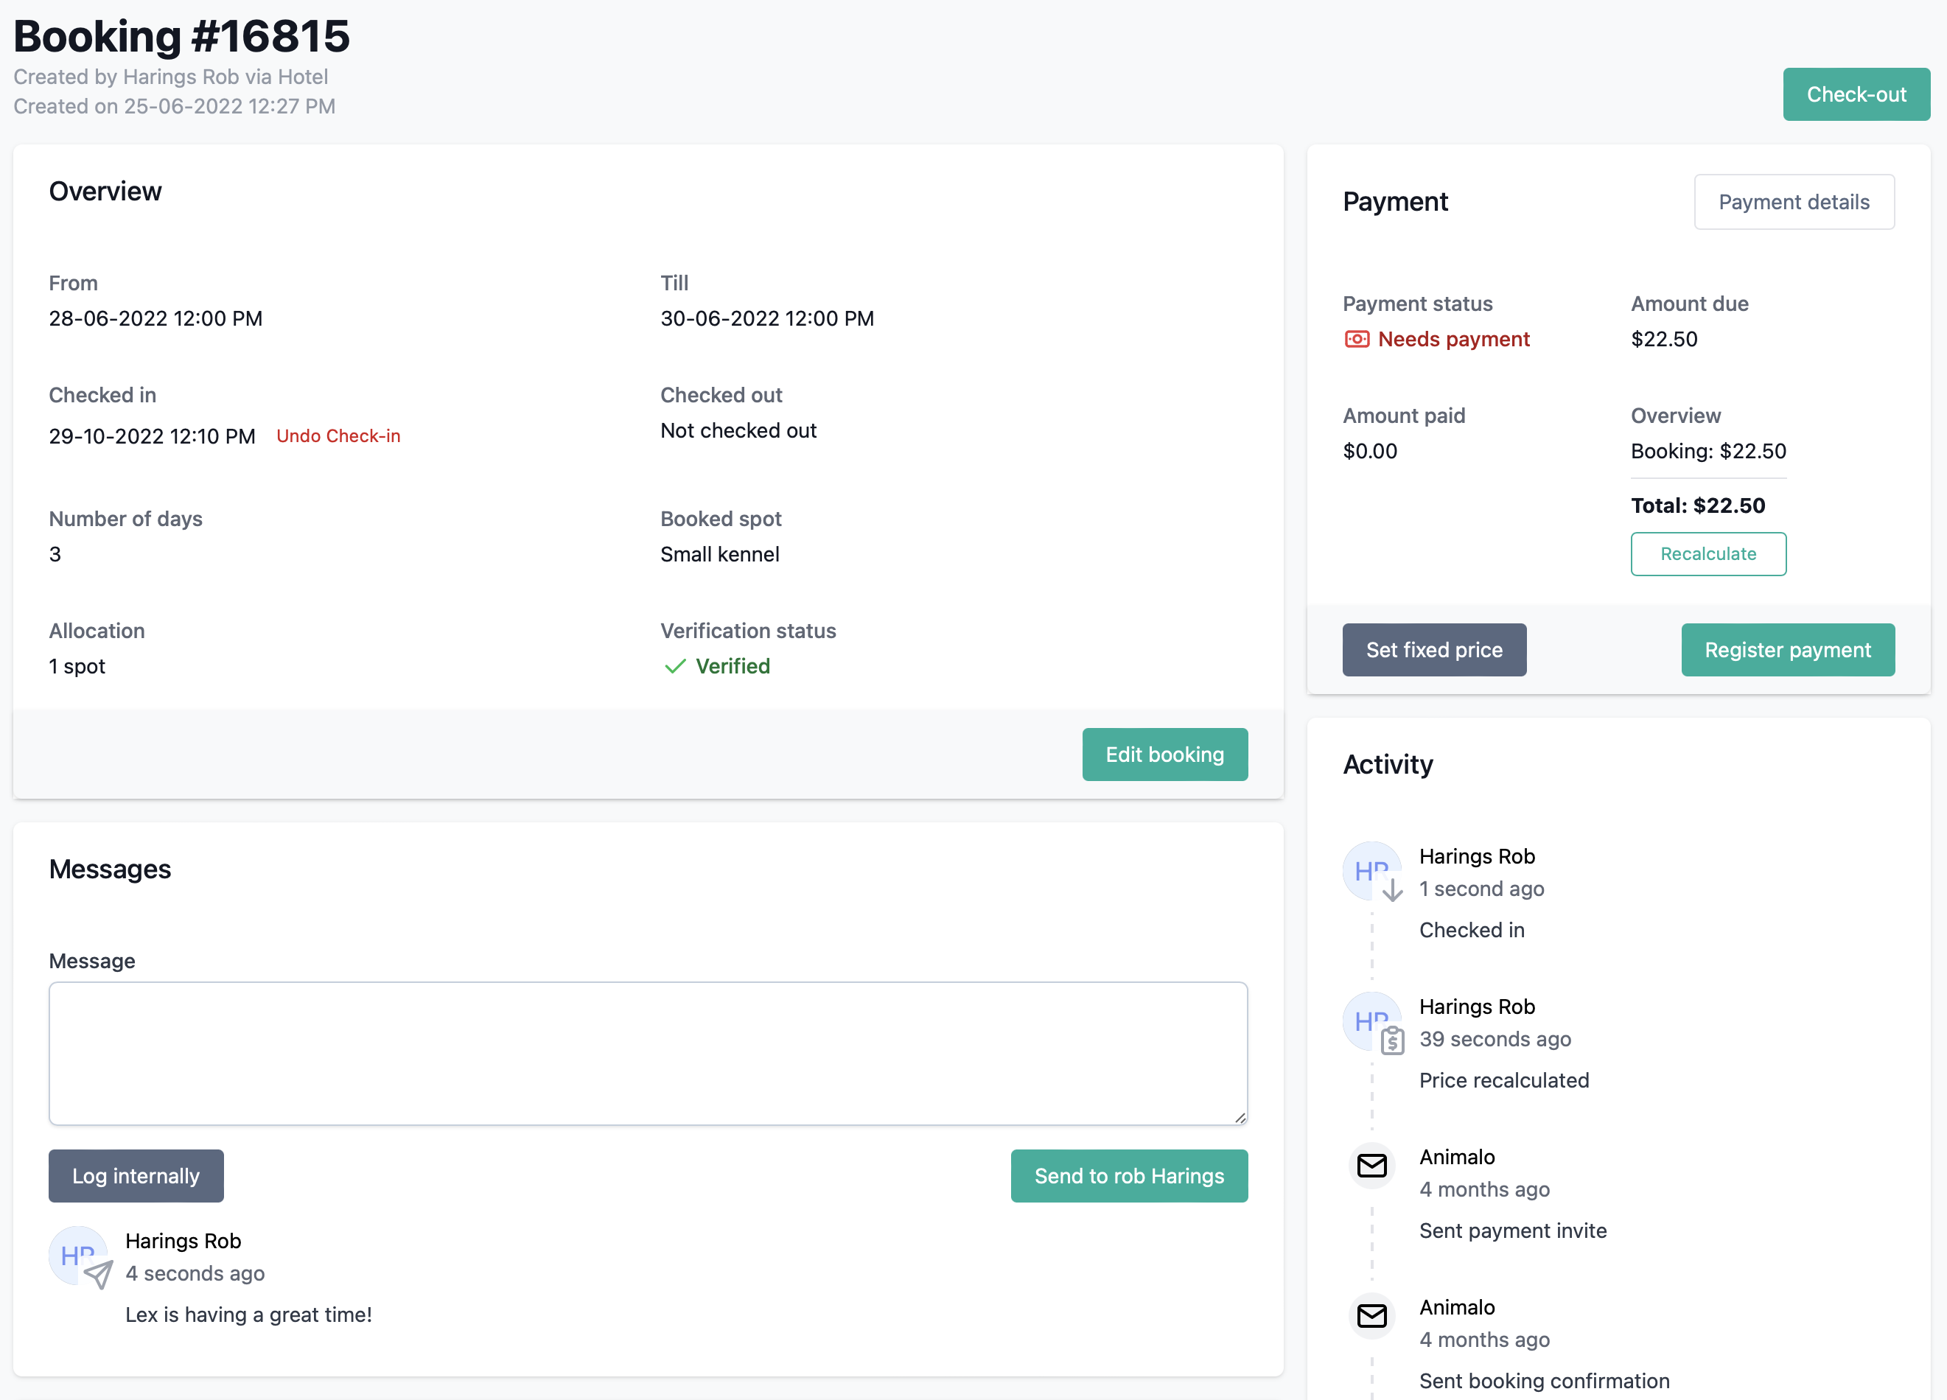Click Log internally
The width and height of the screenshot is (1947, 1400).
point(136,1176)
